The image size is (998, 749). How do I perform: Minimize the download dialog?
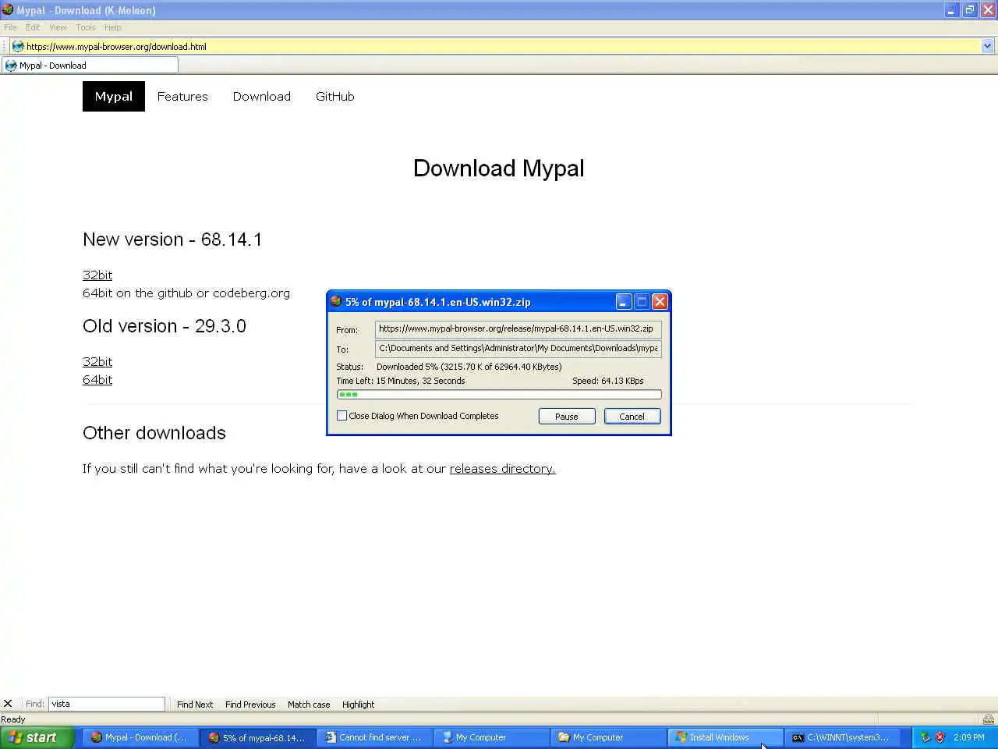pyautogui.click(x=624, y=301)
